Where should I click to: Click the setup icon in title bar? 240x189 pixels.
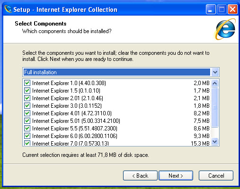tap(8, 9)
